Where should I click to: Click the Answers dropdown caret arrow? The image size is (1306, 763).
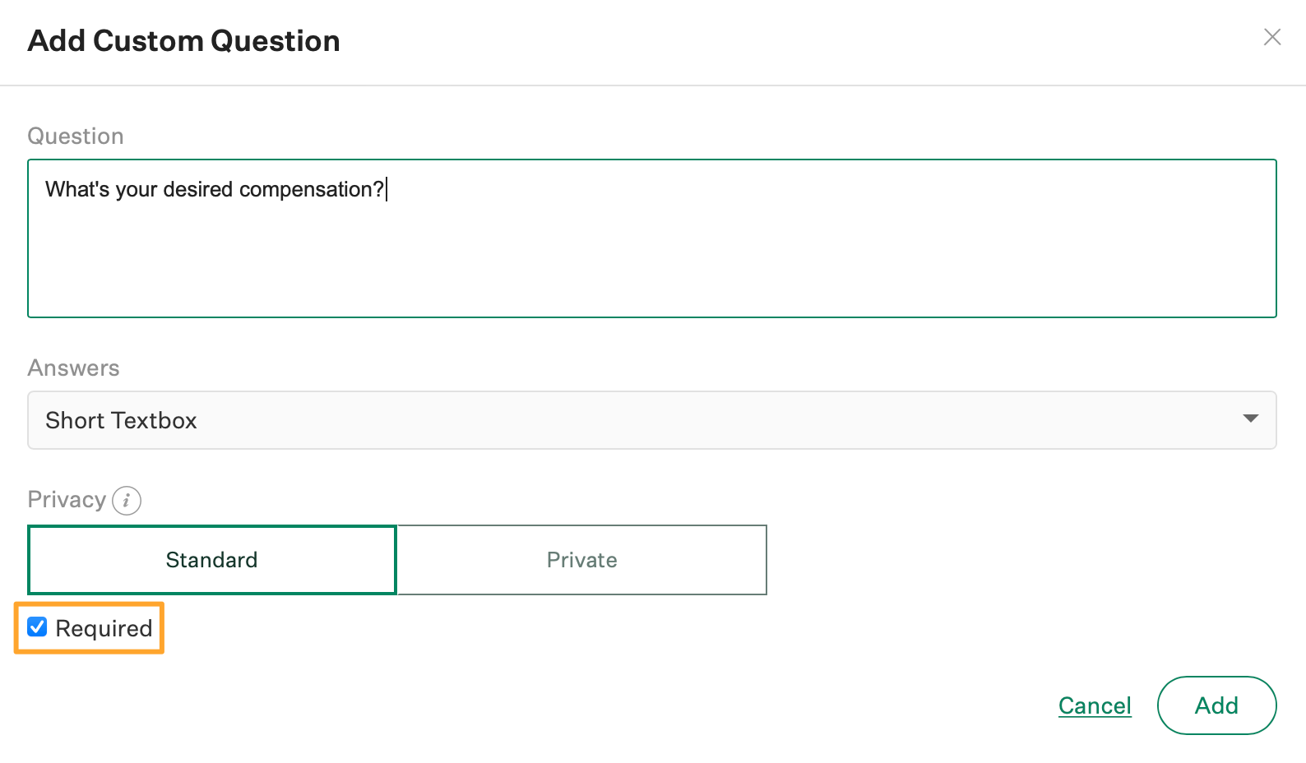[x=1250, y=419]
